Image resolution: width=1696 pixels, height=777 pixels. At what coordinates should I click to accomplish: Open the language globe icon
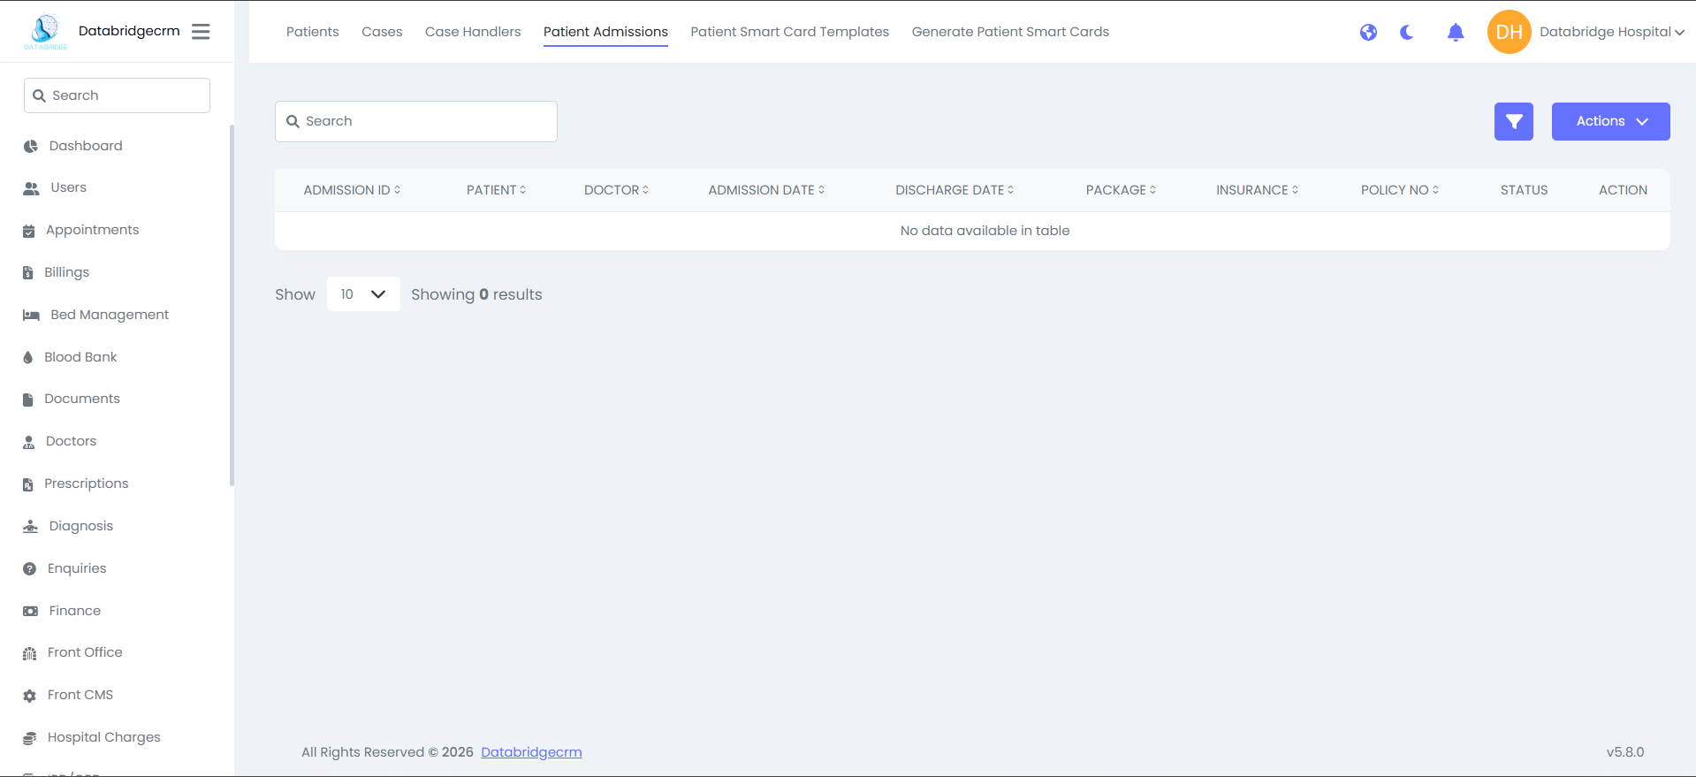pyautogui.click(x=1368, y=33)
